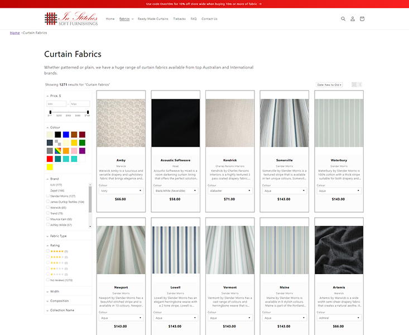409x335 pixels.
Task: Open the Lowell product title
Action: [176, 288]
